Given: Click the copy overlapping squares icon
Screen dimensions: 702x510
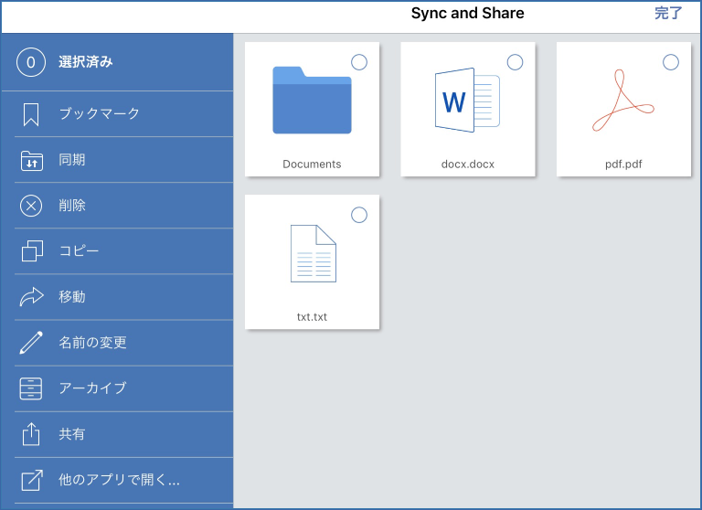Looking at the screenshot, I should (x=32, y=250).
